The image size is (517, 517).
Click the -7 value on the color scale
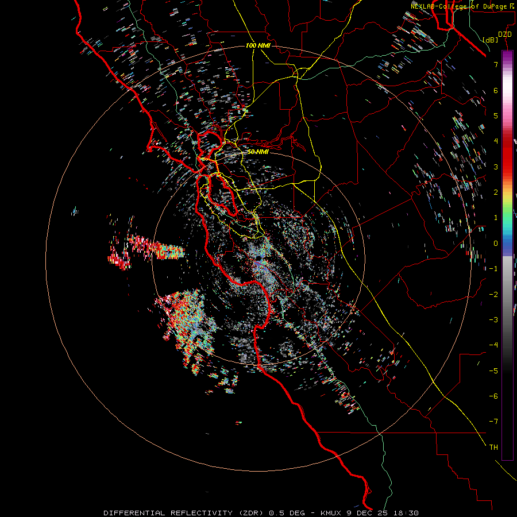coord(493,422)
